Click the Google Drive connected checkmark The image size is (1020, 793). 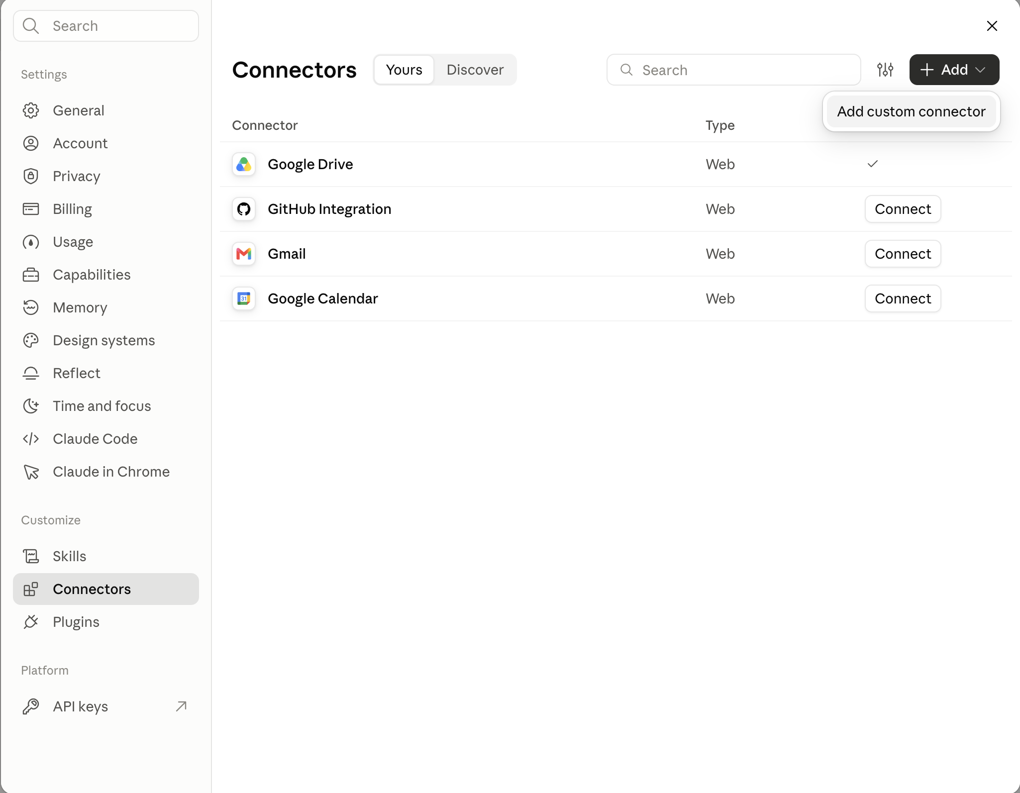pos(873,164)
